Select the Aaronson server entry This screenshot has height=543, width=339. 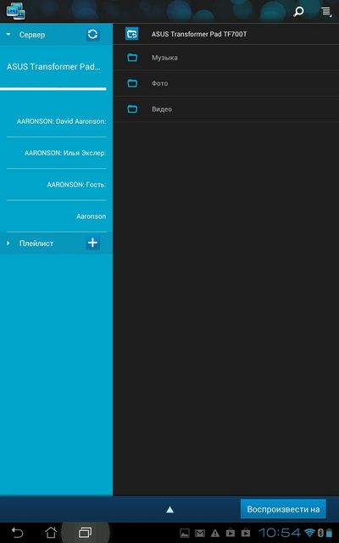pos(57,216)
